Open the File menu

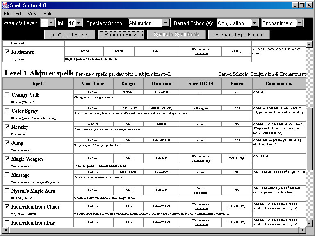click(x=7, y=14)
